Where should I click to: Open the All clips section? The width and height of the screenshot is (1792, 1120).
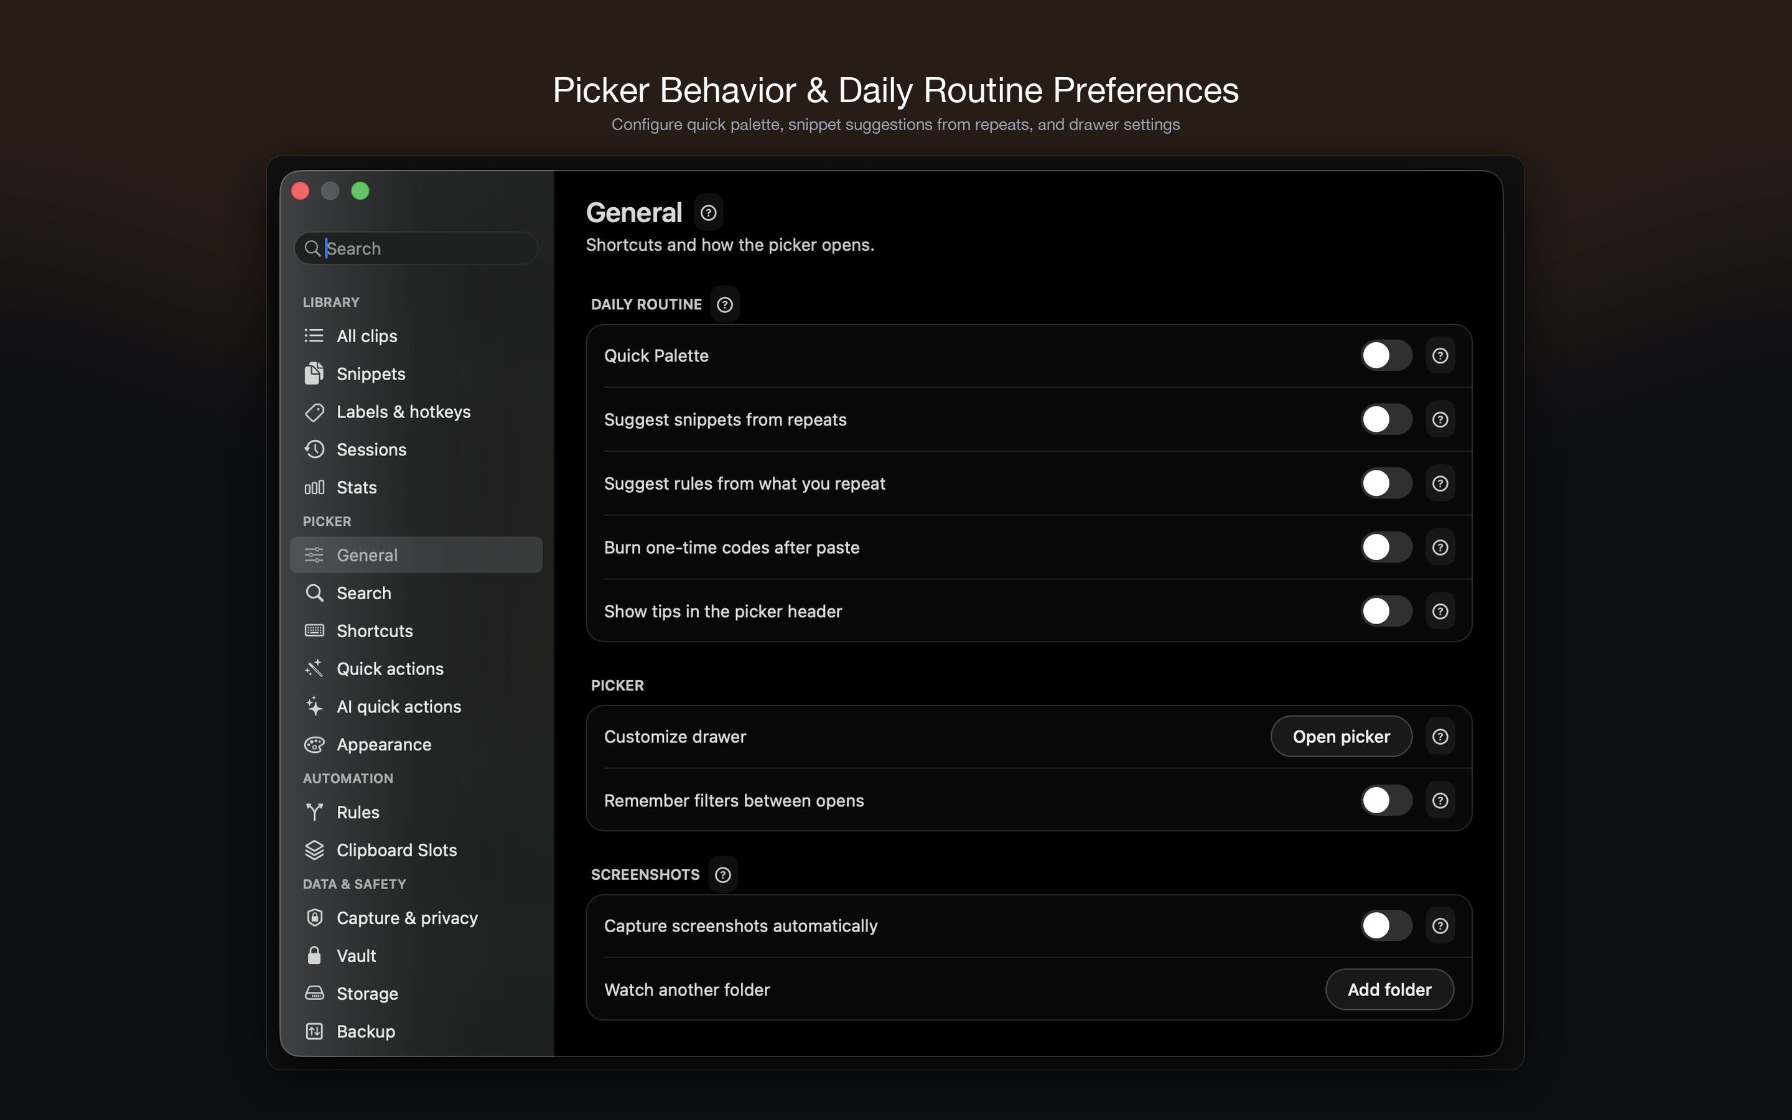coord(416,335)
